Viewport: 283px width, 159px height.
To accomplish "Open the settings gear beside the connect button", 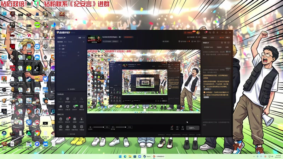I will 183,127.
